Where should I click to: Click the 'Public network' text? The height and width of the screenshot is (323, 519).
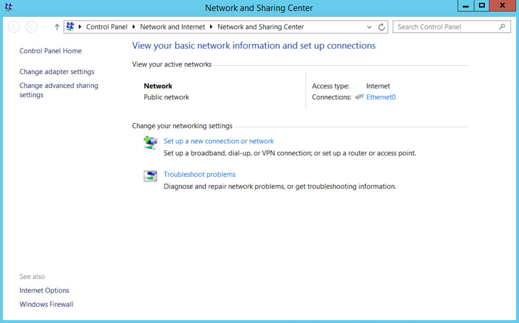tap(166, 97)
